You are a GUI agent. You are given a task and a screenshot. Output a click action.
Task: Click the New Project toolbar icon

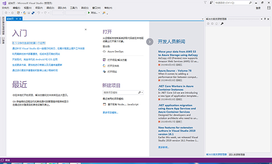(18, 13)
